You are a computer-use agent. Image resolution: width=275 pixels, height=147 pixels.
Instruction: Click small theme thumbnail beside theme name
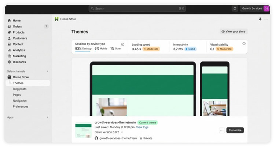point(83,130)
